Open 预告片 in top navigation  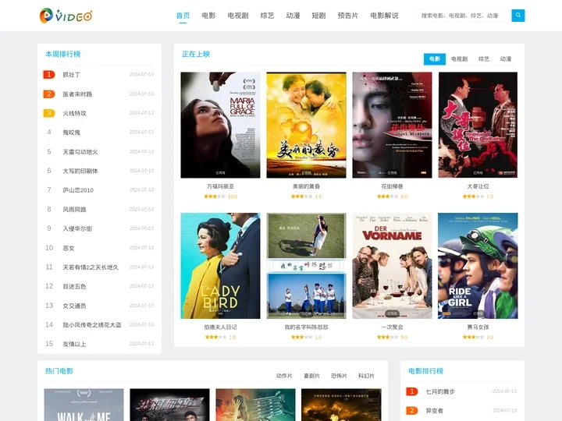coord(347,16)
